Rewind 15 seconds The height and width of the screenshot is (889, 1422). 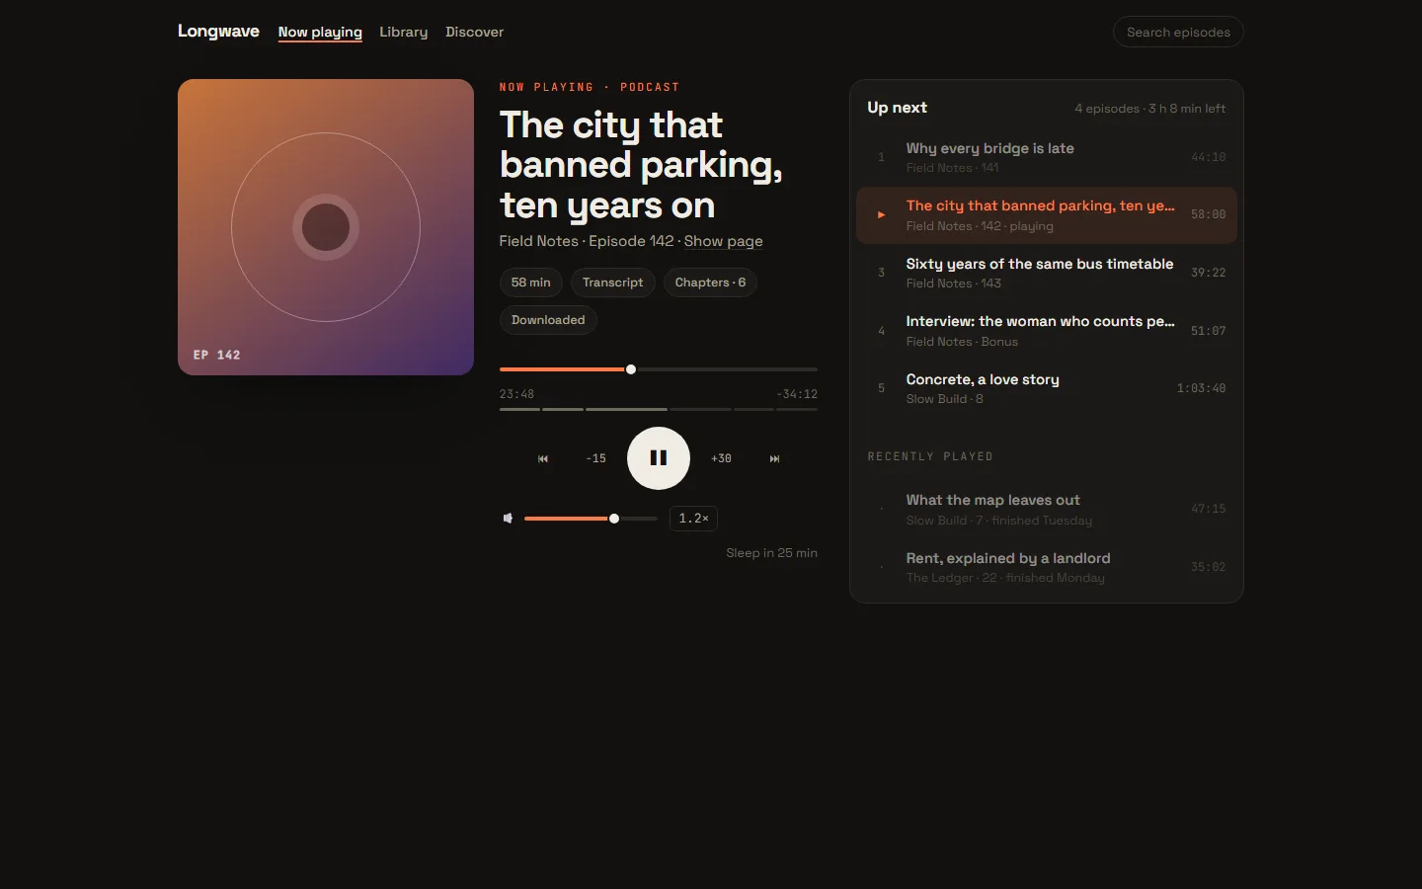click(596, 458)
